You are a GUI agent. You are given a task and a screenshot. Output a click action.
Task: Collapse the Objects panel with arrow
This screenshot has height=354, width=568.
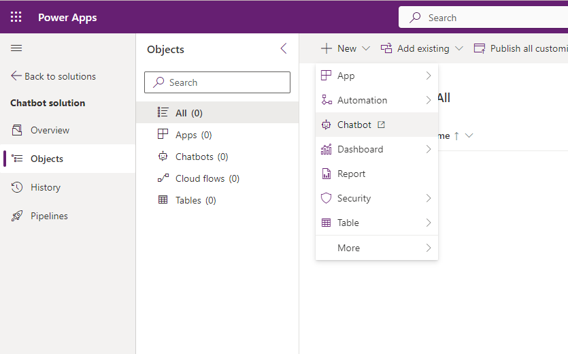[x=284, y=48]
